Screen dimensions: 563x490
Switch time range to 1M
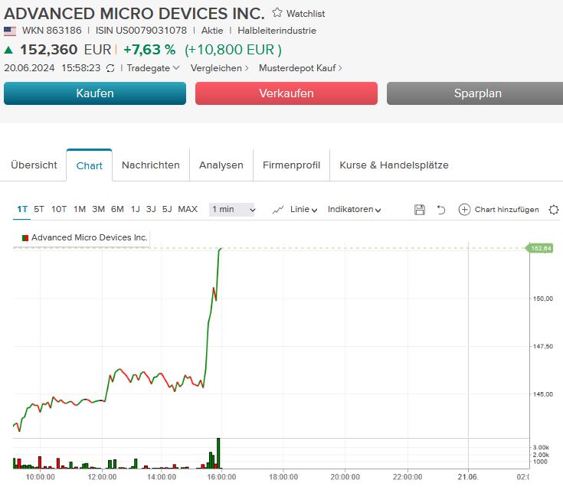point(79,209)
